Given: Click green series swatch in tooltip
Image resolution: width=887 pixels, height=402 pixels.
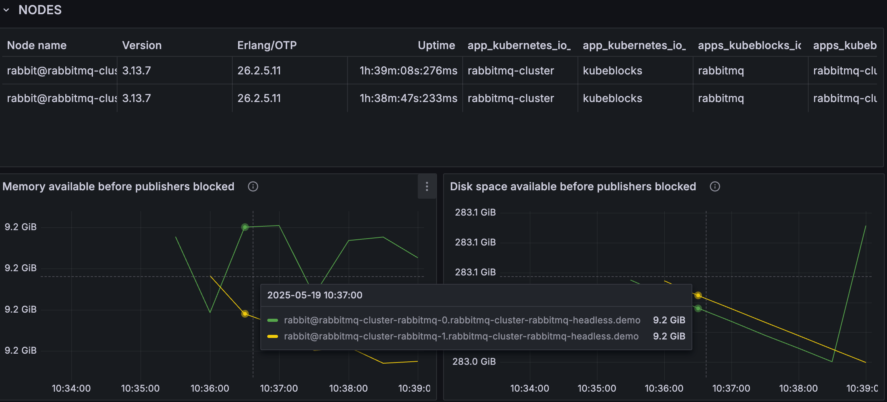Looking at the screenshot, I should point(273,320).
